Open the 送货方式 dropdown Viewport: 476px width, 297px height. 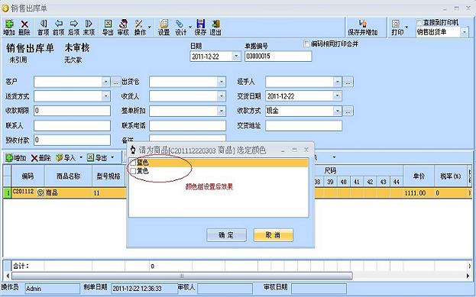click(x=105, y=96)
